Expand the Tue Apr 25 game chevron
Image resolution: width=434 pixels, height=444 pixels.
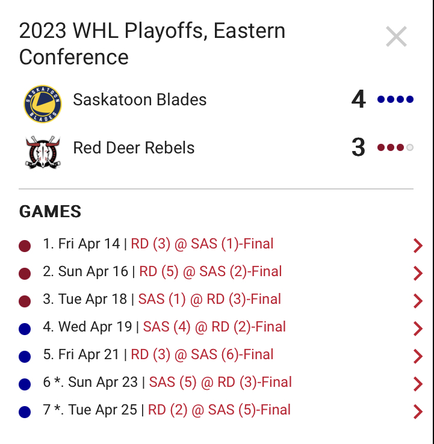click(x=418, y=412)
